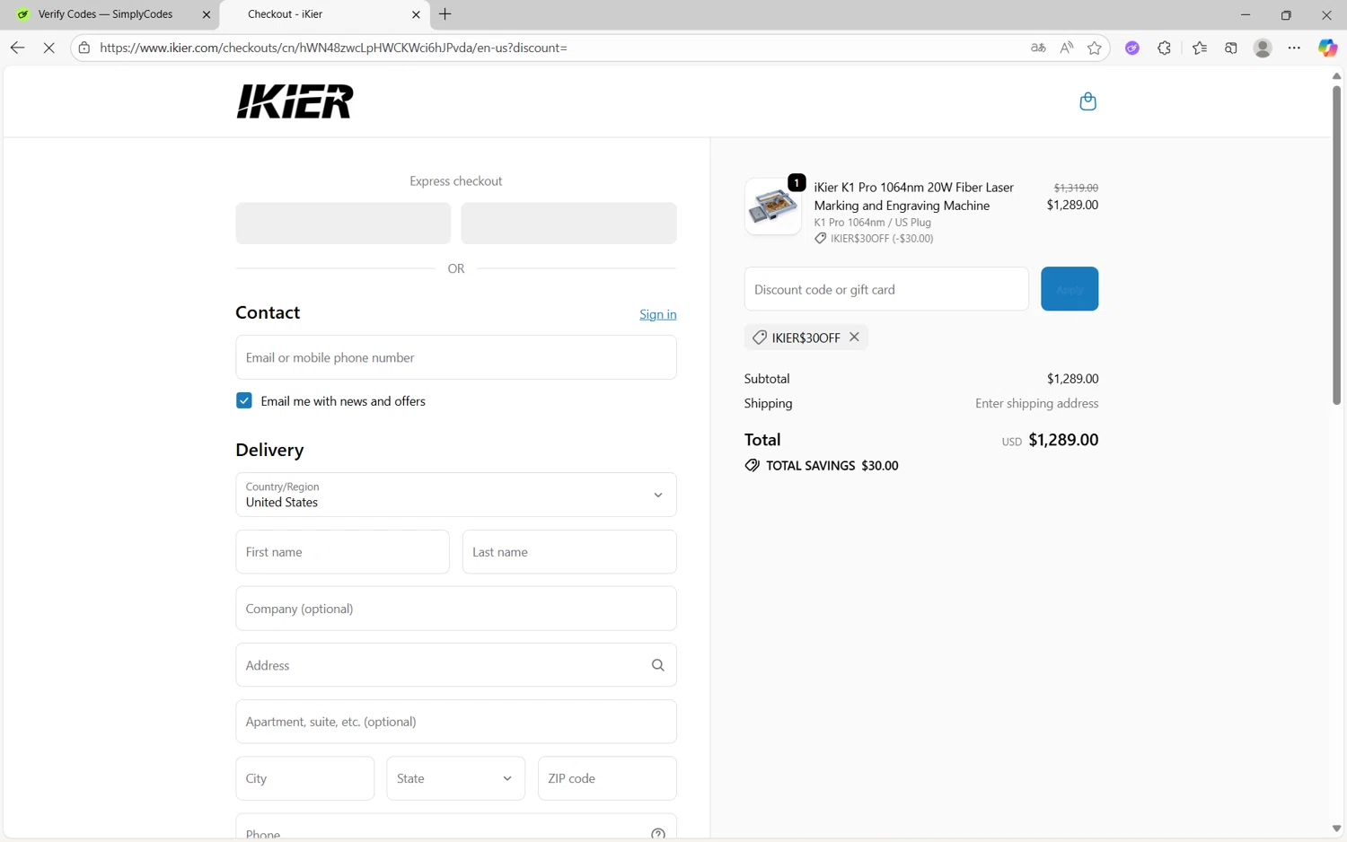Open the translate page icon
This screenshot has width=1347, height=842.
(1038, 48)
